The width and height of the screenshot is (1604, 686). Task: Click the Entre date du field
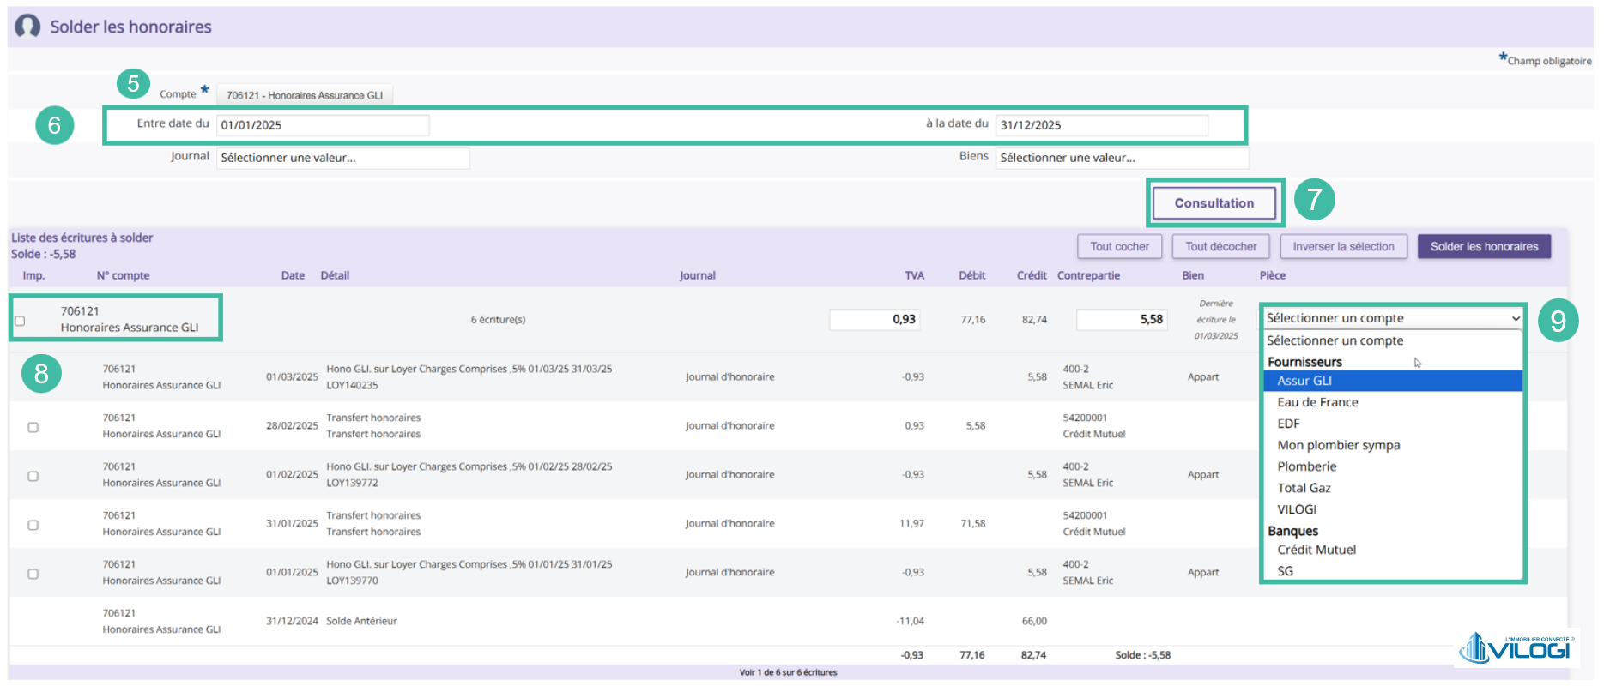[323, 125]
